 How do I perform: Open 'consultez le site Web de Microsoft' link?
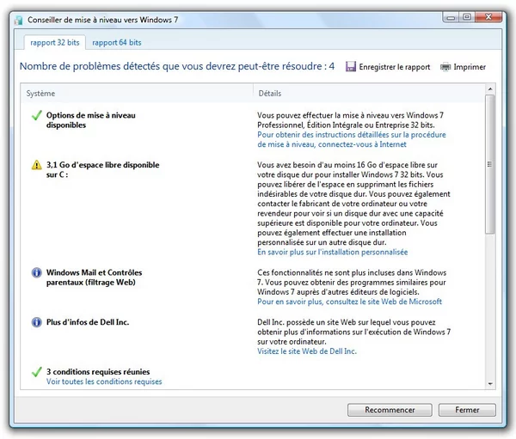(349, 302)
